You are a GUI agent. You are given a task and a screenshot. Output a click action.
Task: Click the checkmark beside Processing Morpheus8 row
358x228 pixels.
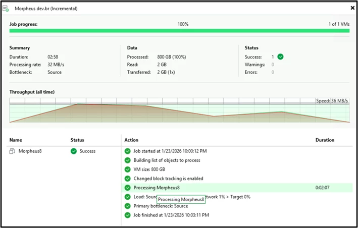click(127, 188)
